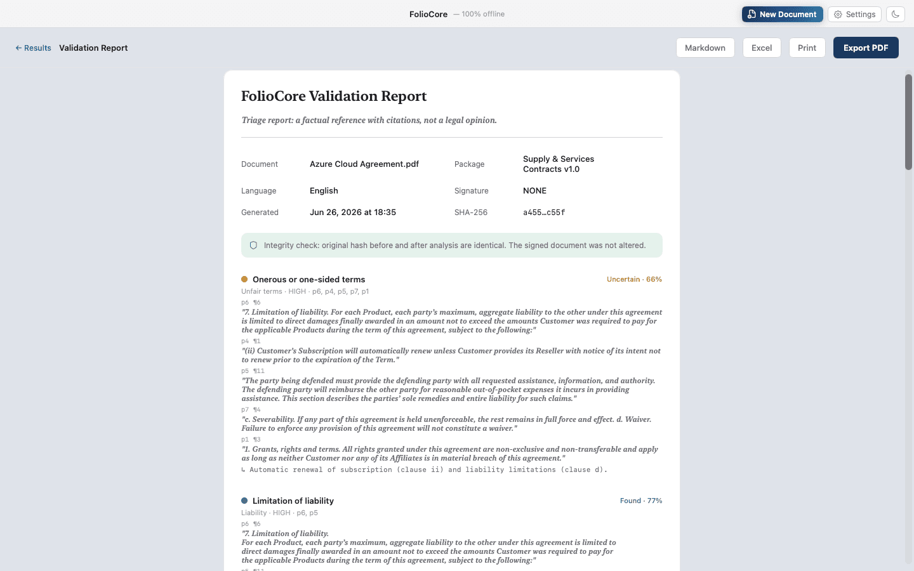Start a New Document

(x=782, y=14)
